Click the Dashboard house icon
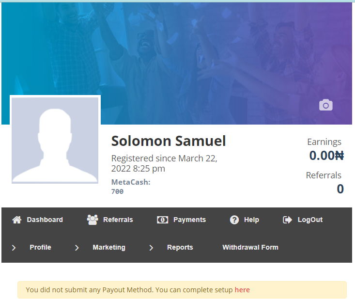This screenshot has height=301, width=355. (17, 220)
